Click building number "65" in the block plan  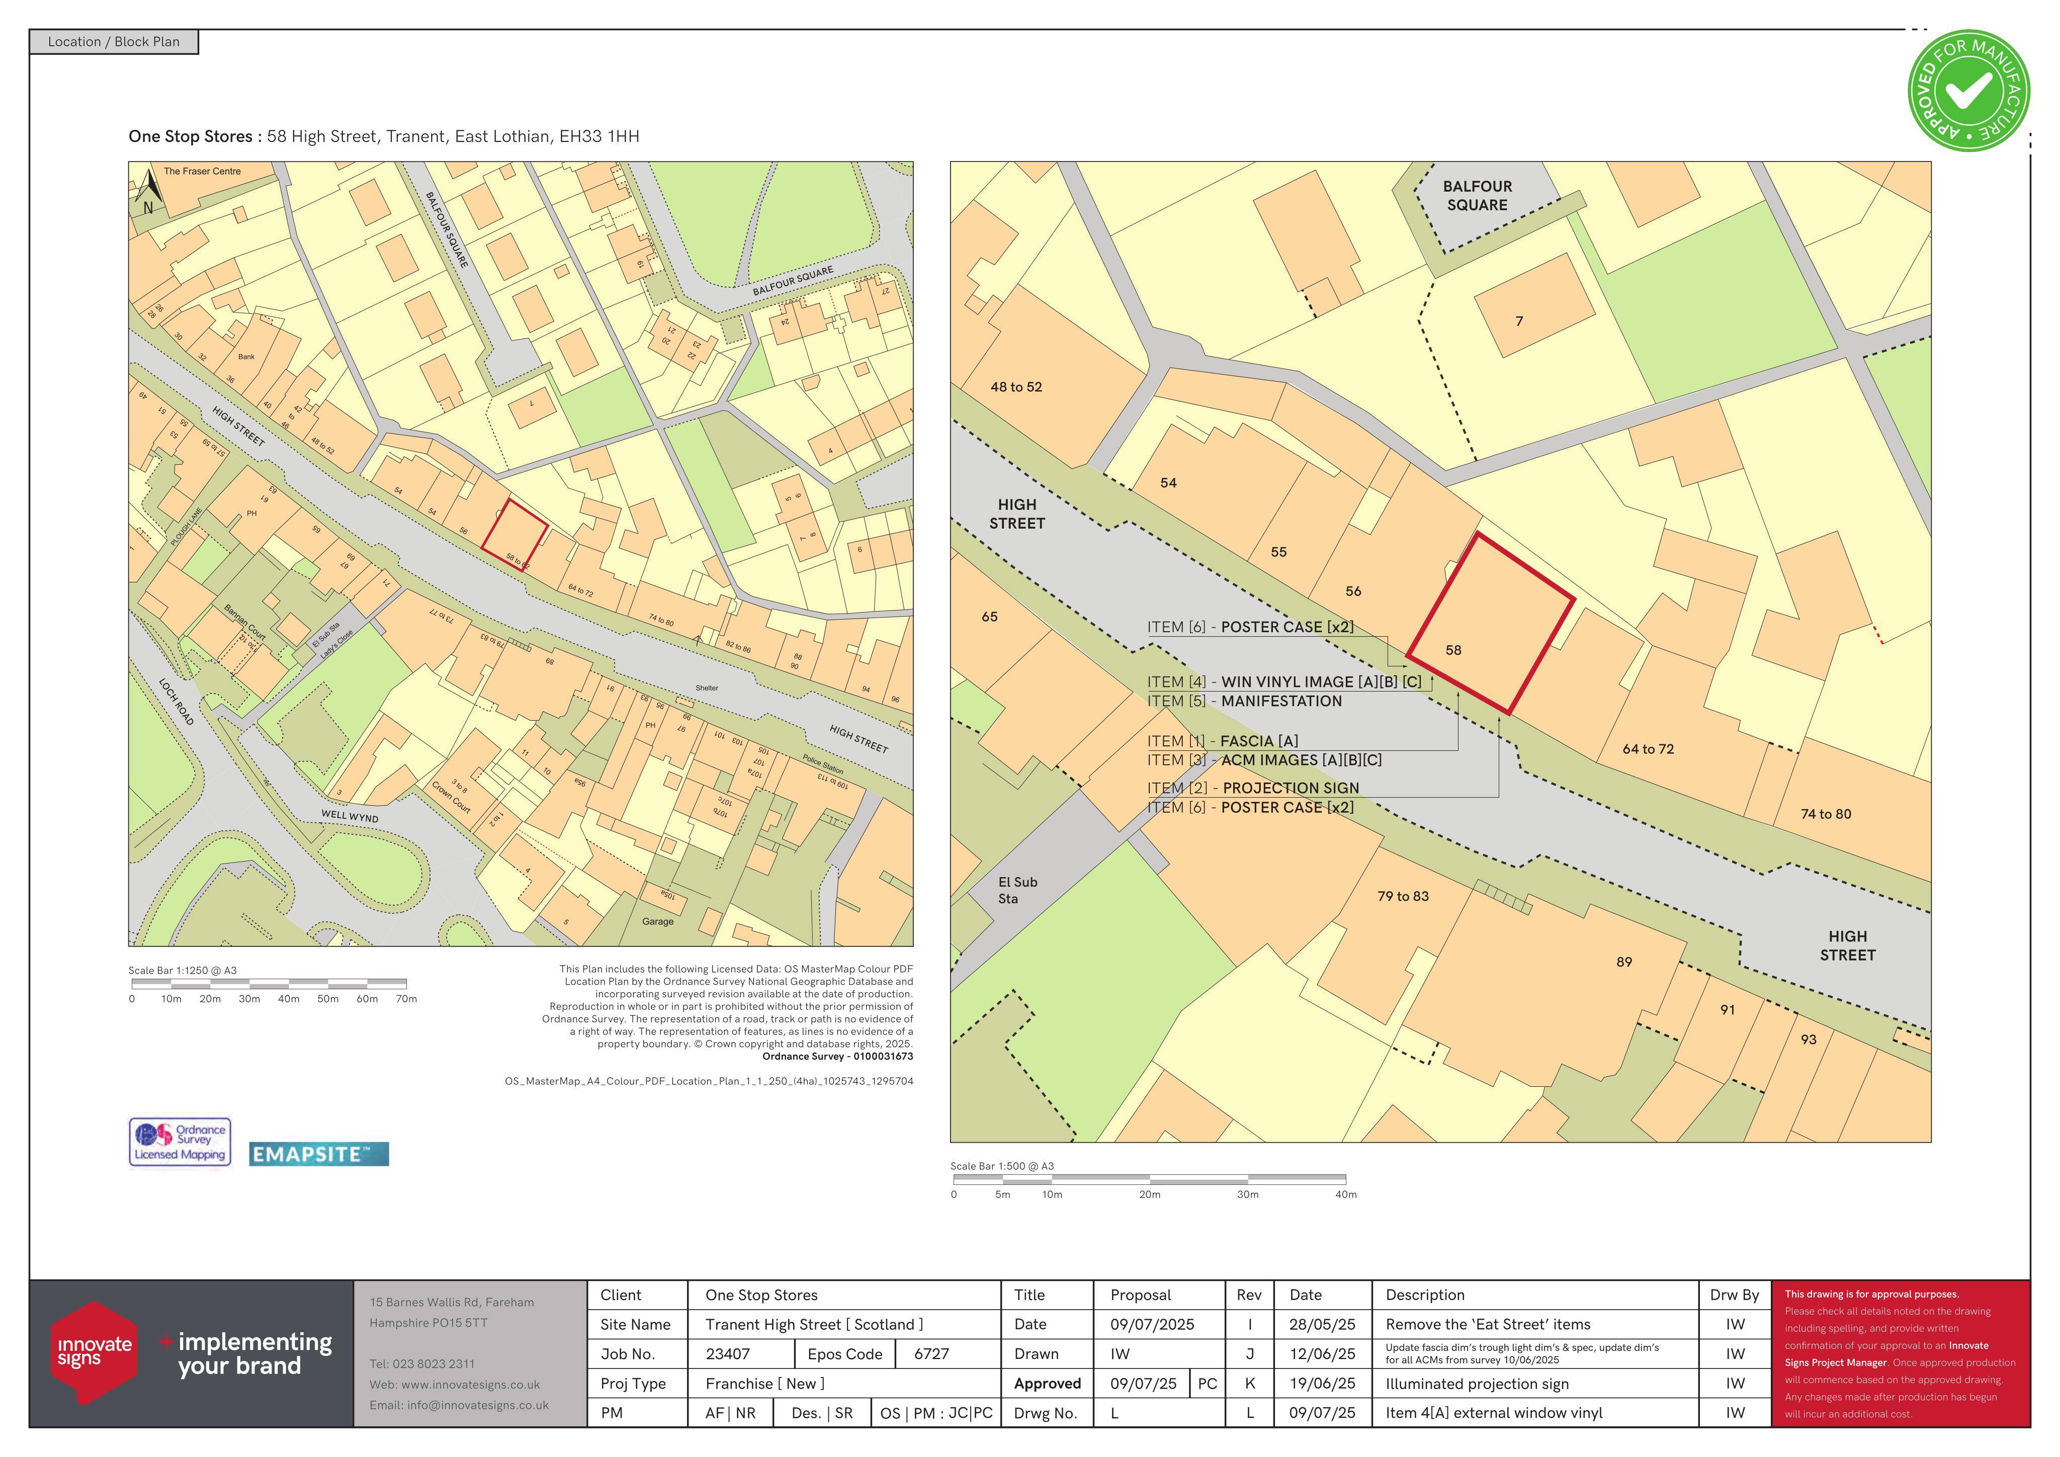[x=990, y=617]
